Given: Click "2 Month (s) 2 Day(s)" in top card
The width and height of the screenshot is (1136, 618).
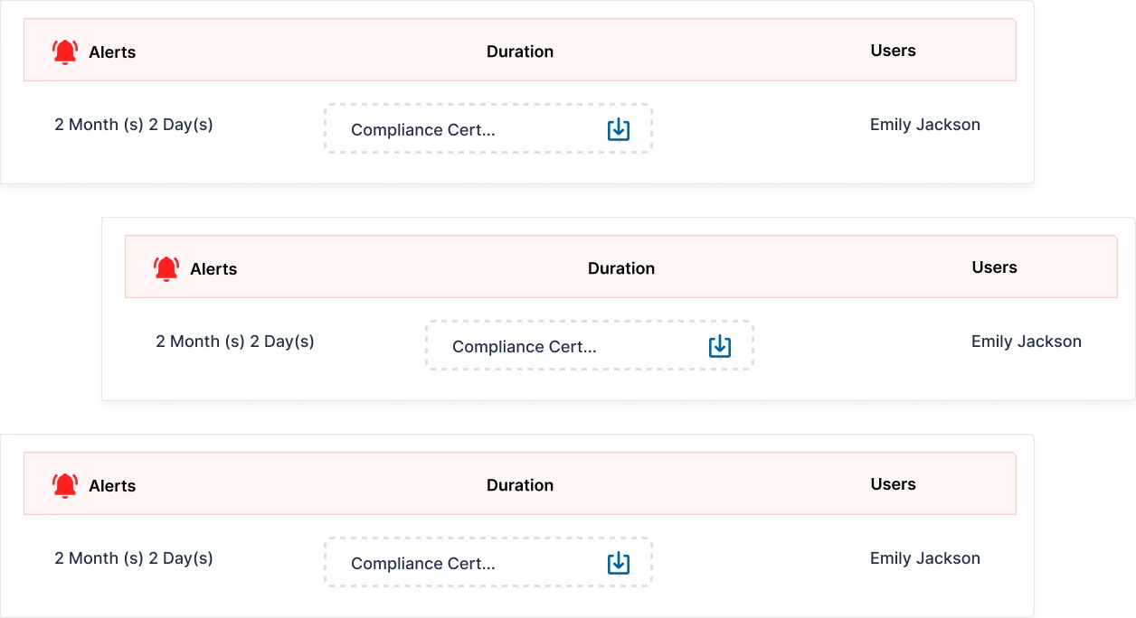Looking at the screenshot, I should [x=134, y=125].
